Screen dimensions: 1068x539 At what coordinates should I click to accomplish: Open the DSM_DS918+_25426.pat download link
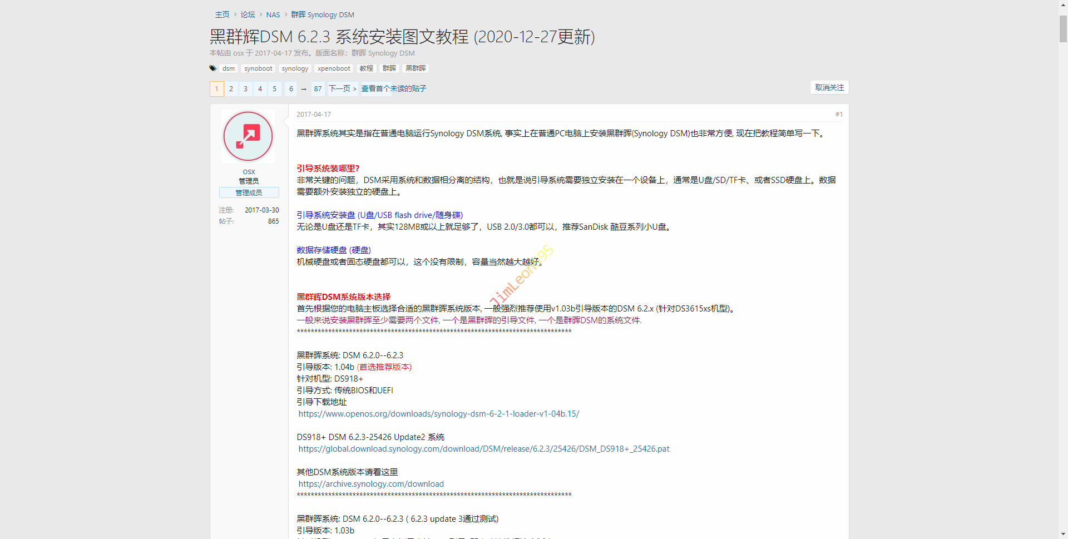point(483,449)
